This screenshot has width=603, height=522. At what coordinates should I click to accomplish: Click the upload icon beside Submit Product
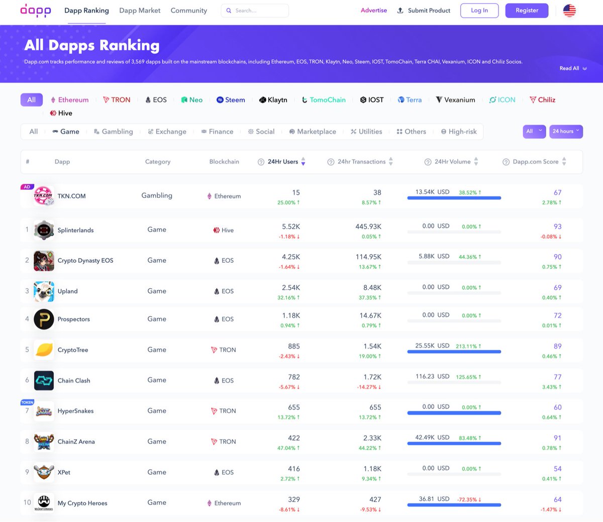pyautogui.click(x=400, y=11)
